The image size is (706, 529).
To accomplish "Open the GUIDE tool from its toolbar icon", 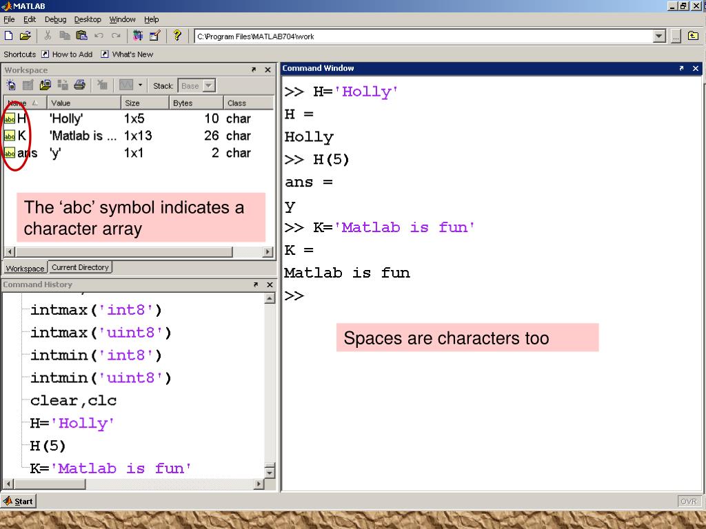I will (x=155, y=36).
